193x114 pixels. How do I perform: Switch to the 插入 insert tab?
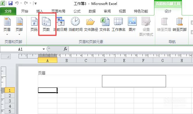click(x=40, y=11)
